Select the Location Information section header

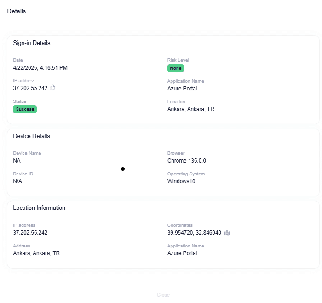tap(39, 208)
